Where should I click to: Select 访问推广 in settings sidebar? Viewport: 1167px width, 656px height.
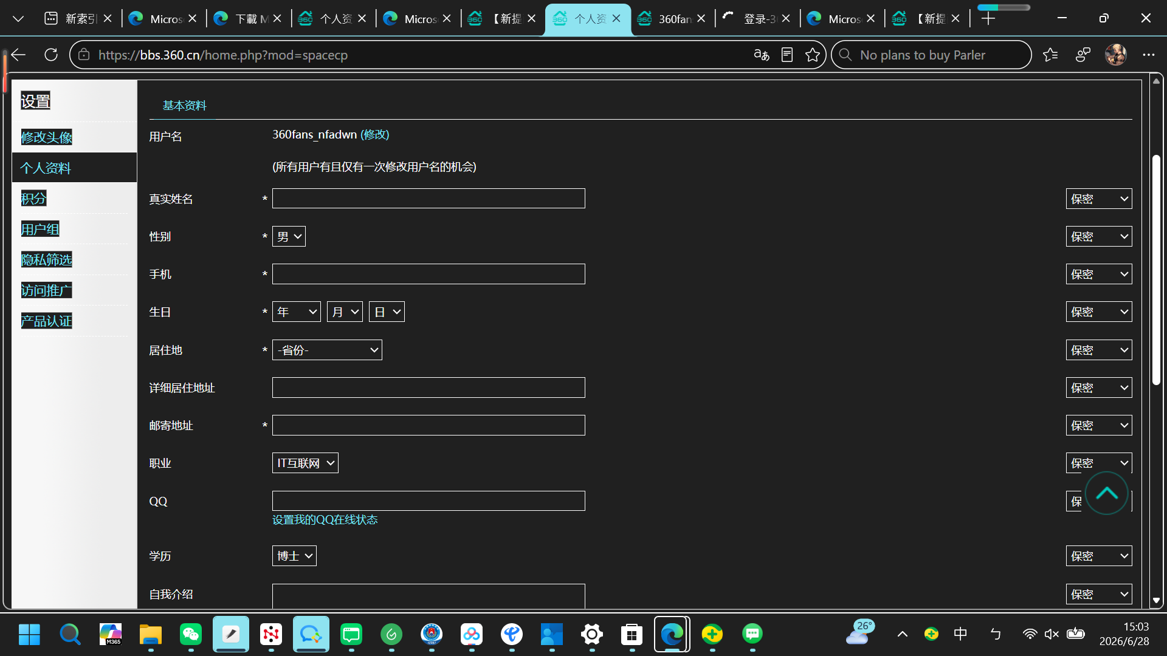47,290
